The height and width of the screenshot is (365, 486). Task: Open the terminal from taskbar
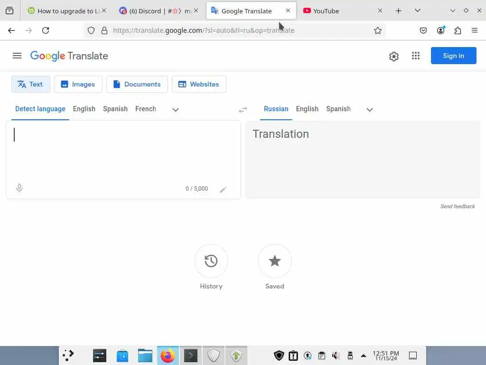(x=191, y=355)
